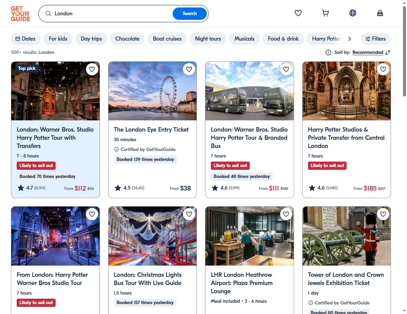
Task: Click the $185 price on Private Transfer card
Action: pyautogui.click(x=370, y=188)
